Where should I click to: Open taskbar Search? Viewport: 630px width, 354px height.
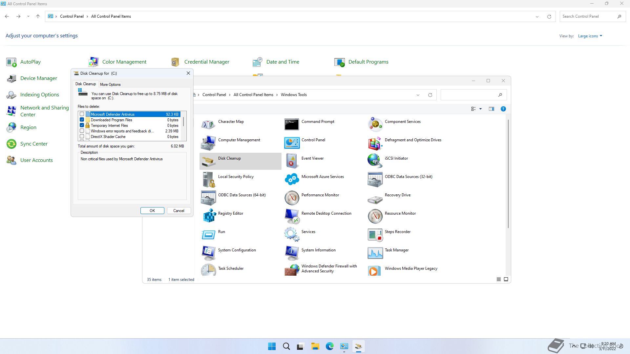[286, 346]
